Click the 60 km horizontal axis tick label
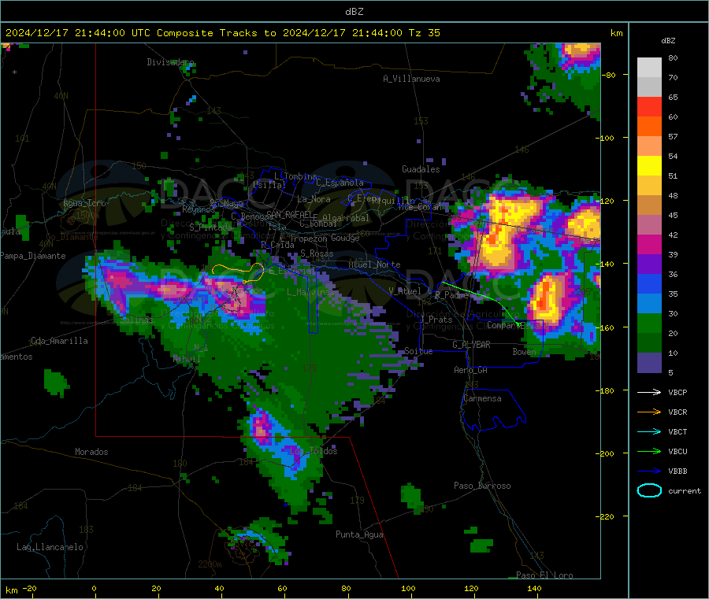 pyautogui.click(x=282, y=588)
